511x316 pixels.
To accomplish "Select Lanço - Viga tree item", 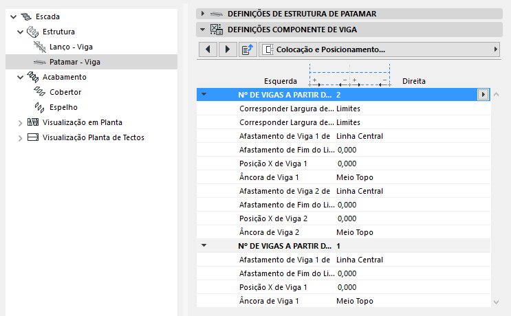I will pyautogui.click(x=71, y=47).
